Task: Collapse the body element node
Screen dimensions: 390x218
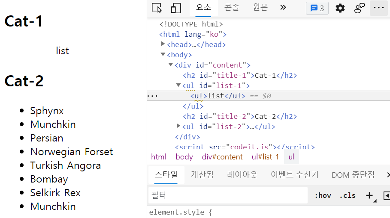Action: pos(163,54)
